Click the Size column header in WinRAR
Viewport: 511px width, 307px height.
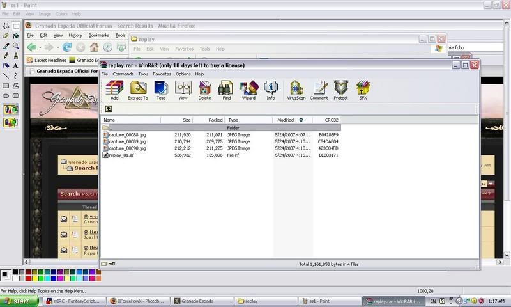(x=177, y=120)
